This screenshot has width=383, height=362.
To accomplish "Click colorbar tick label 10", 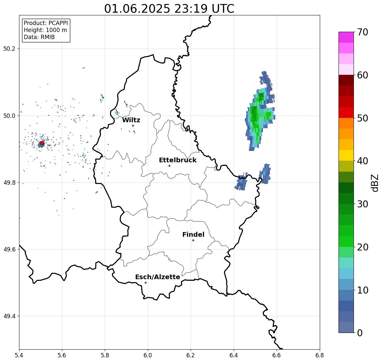I will click(363, 290).
